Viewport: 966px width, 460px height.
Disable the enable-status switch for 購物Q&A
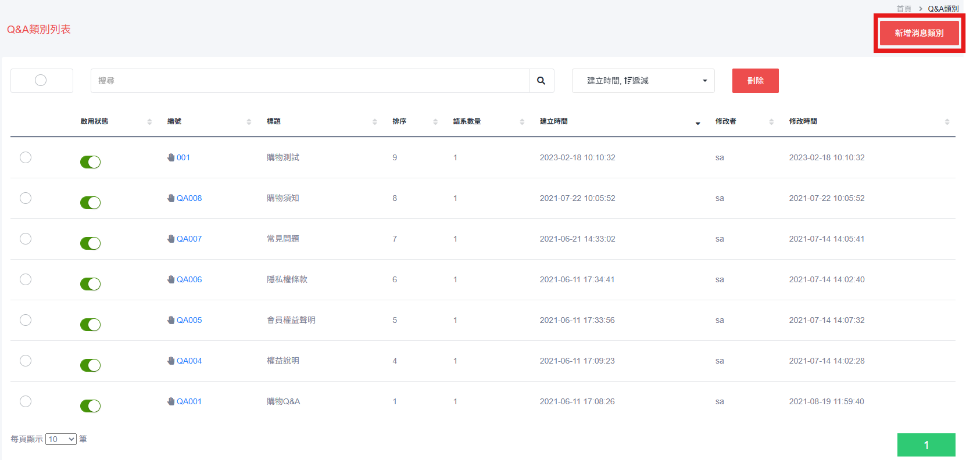(90, 406)
